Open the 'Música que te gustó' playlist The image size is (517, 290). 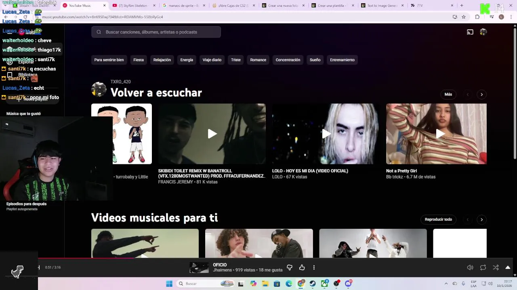23,114
